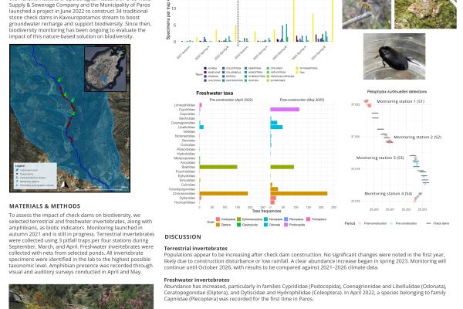Click the text 'continue until October 2026'
The height and width of the screenshot is (309, 463).
195,267
